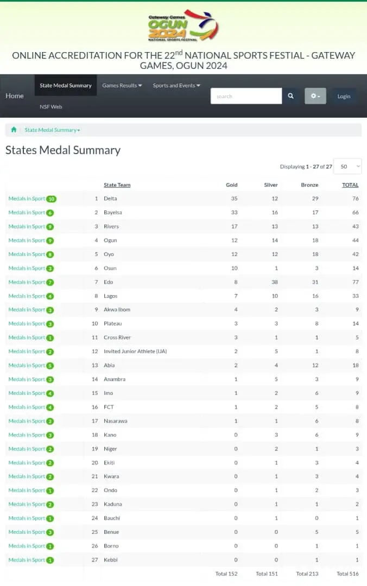Open the NSF Web menu item
Screen dimensions: 367x586
51,107
